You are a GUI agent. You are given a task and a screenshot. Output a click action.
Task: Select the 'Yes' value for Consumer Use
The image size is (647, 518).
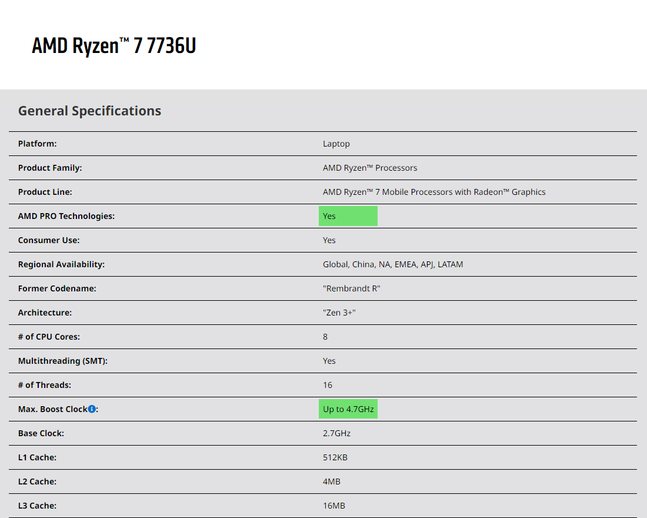click(x=329, y=240)
